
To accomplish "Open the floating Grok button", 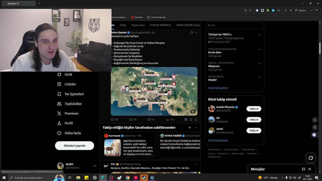I will pyautogui.click(x=311, y=158).
